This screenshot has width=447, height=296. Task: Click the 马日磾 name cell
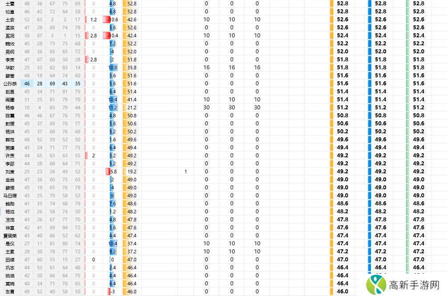click(x=10, y=196)
